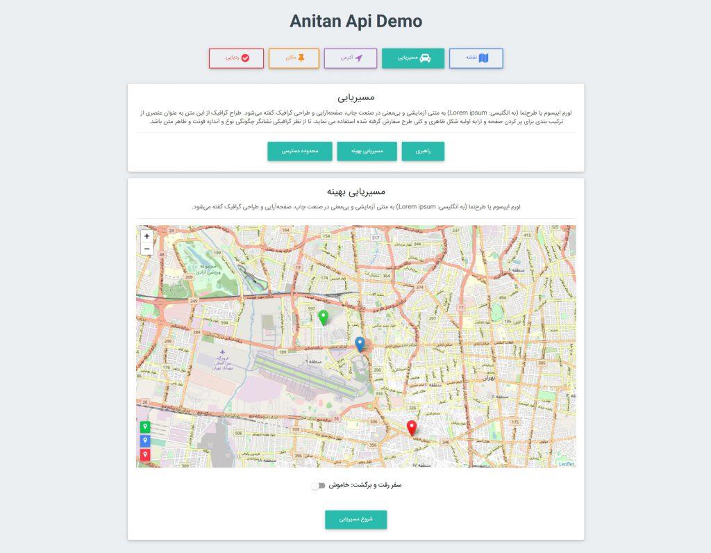Click the blue marker pin on the map
Screen dimensions: 711x553
pos(360,343)
